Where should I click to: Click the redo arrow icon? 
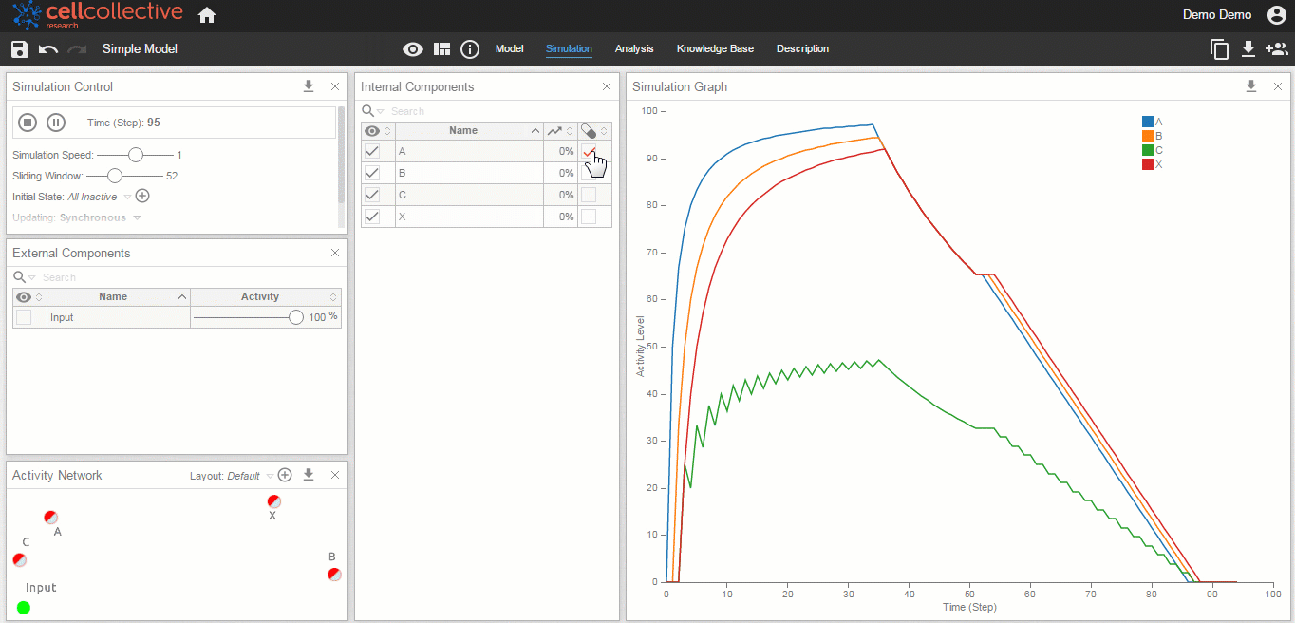[x=78, y=49]
